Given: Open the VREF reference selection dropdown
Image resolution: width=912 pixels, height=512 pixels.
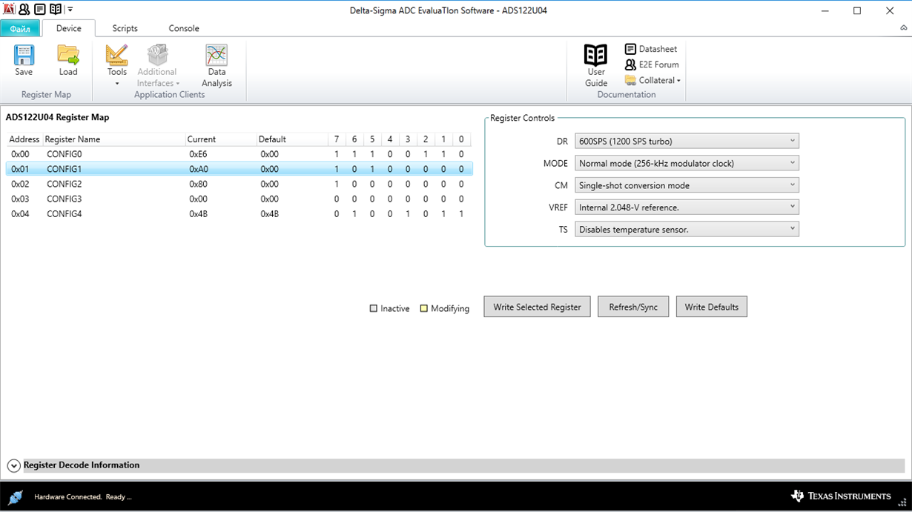Looking at the screenshot, I should [x=687, y=207].
